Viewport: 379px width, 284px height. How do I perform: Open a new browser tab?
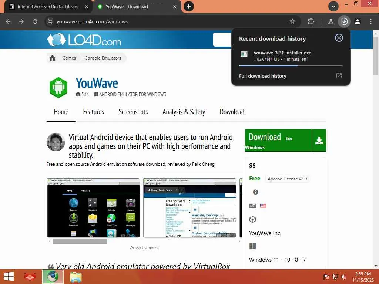tap(189, 6)
